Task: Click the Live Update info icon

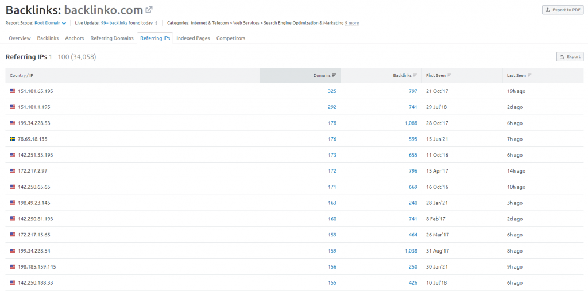Action: (x=156, y=23)
